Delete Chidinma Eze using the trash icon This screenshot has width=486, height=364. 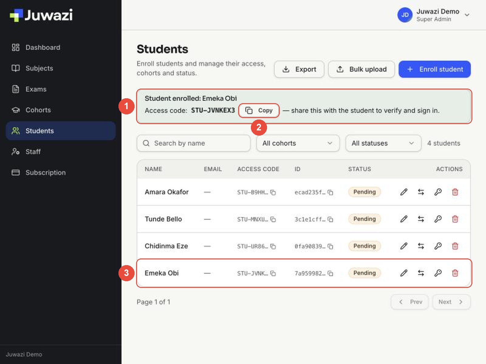[455, 246]
